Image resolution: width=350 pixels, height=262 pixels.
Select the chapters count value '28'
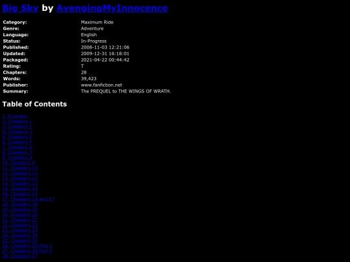click(84, 72)
